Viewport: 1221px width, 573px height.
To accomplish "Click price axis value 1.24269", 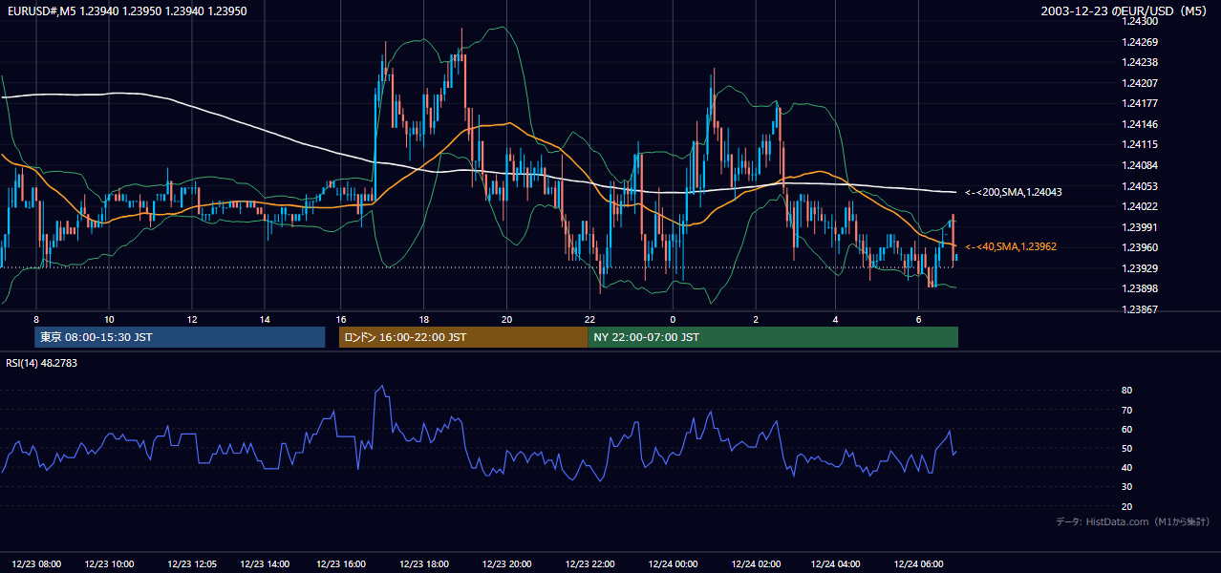I will (1139, 42).
